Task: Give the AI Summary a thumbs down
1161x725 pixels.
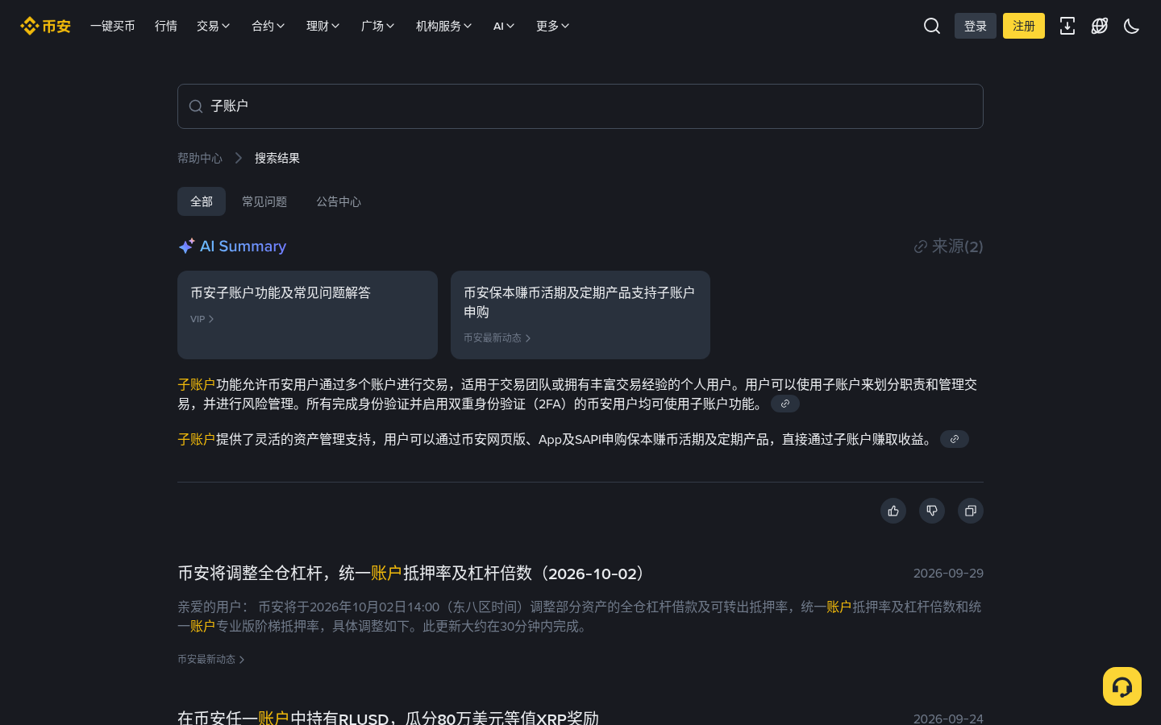Action: [x=932, y=511]
